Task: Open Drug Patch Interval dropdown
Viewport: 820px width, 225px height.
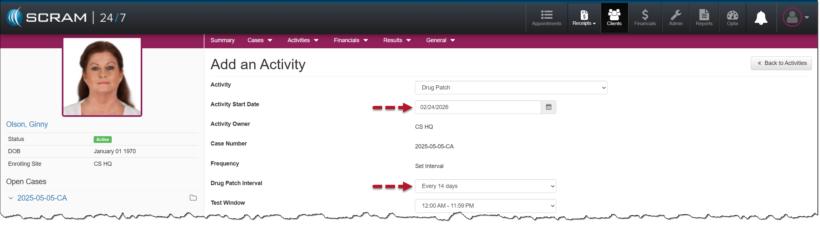Action: pyautogui.click(x=485, y=186)
